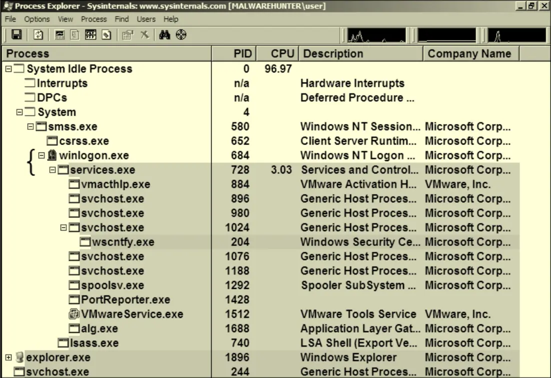551x378 pixels.
Task: Click the Save floppy disk toolbar icon
Action: tap(17, 35)
